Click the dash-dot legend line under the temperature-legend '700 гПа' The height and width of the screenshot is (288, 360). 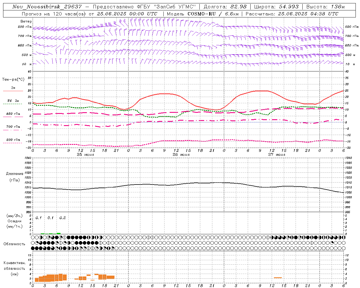(x=12, y=130)
